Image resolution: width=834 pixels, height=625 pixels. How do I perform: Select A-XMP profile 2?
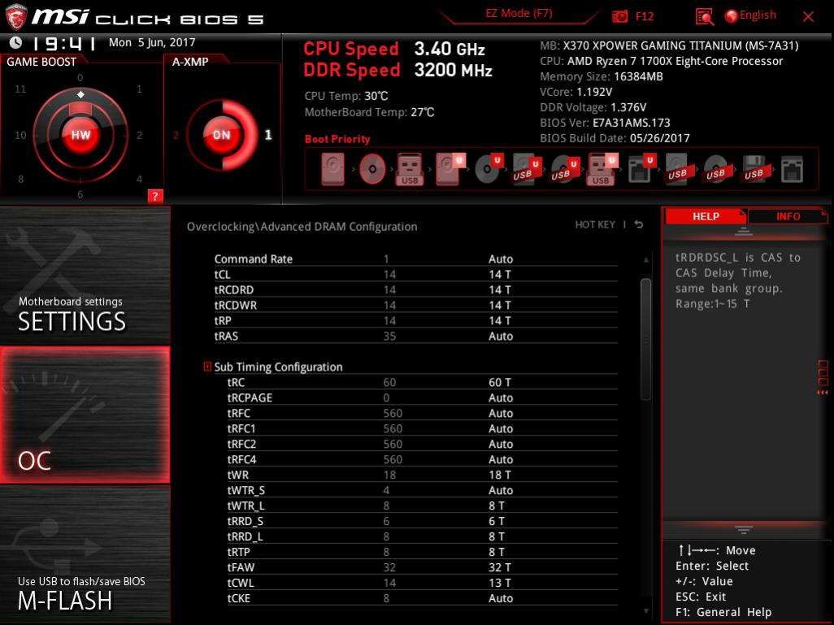tap(176, 135)
